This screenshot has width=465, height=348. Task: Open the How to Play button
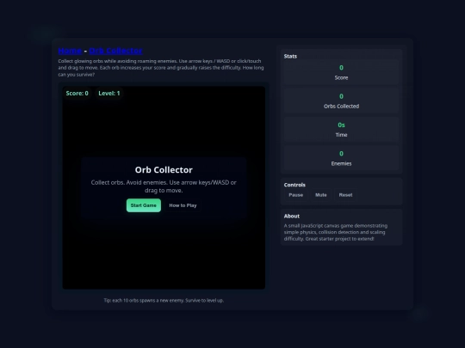[183, 205]
